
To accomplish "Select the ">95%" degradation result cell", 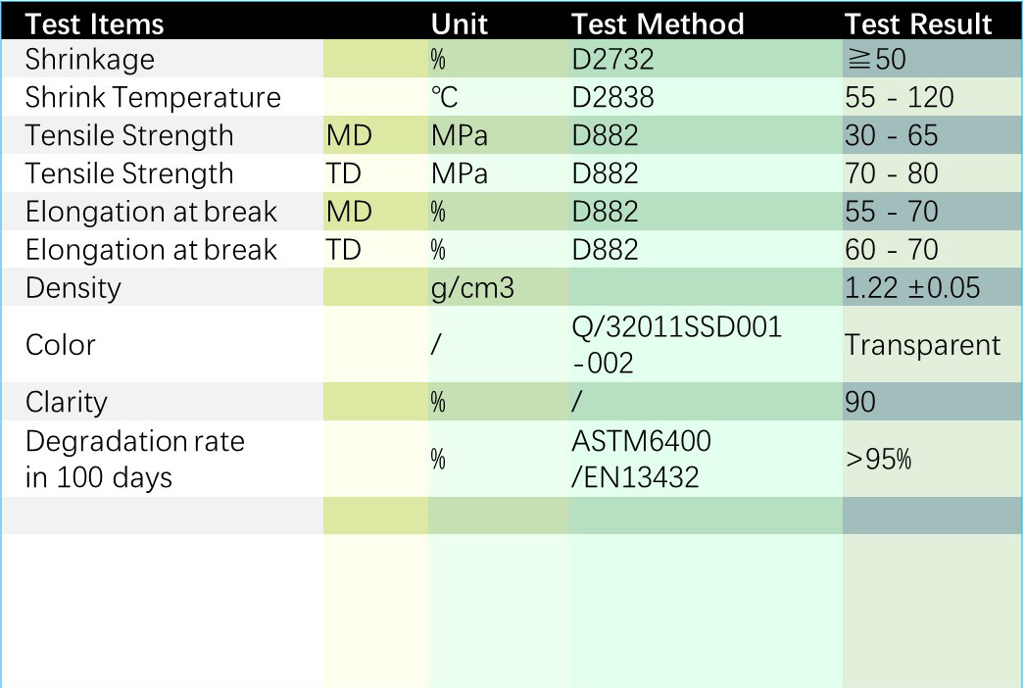I will [878, 460].
